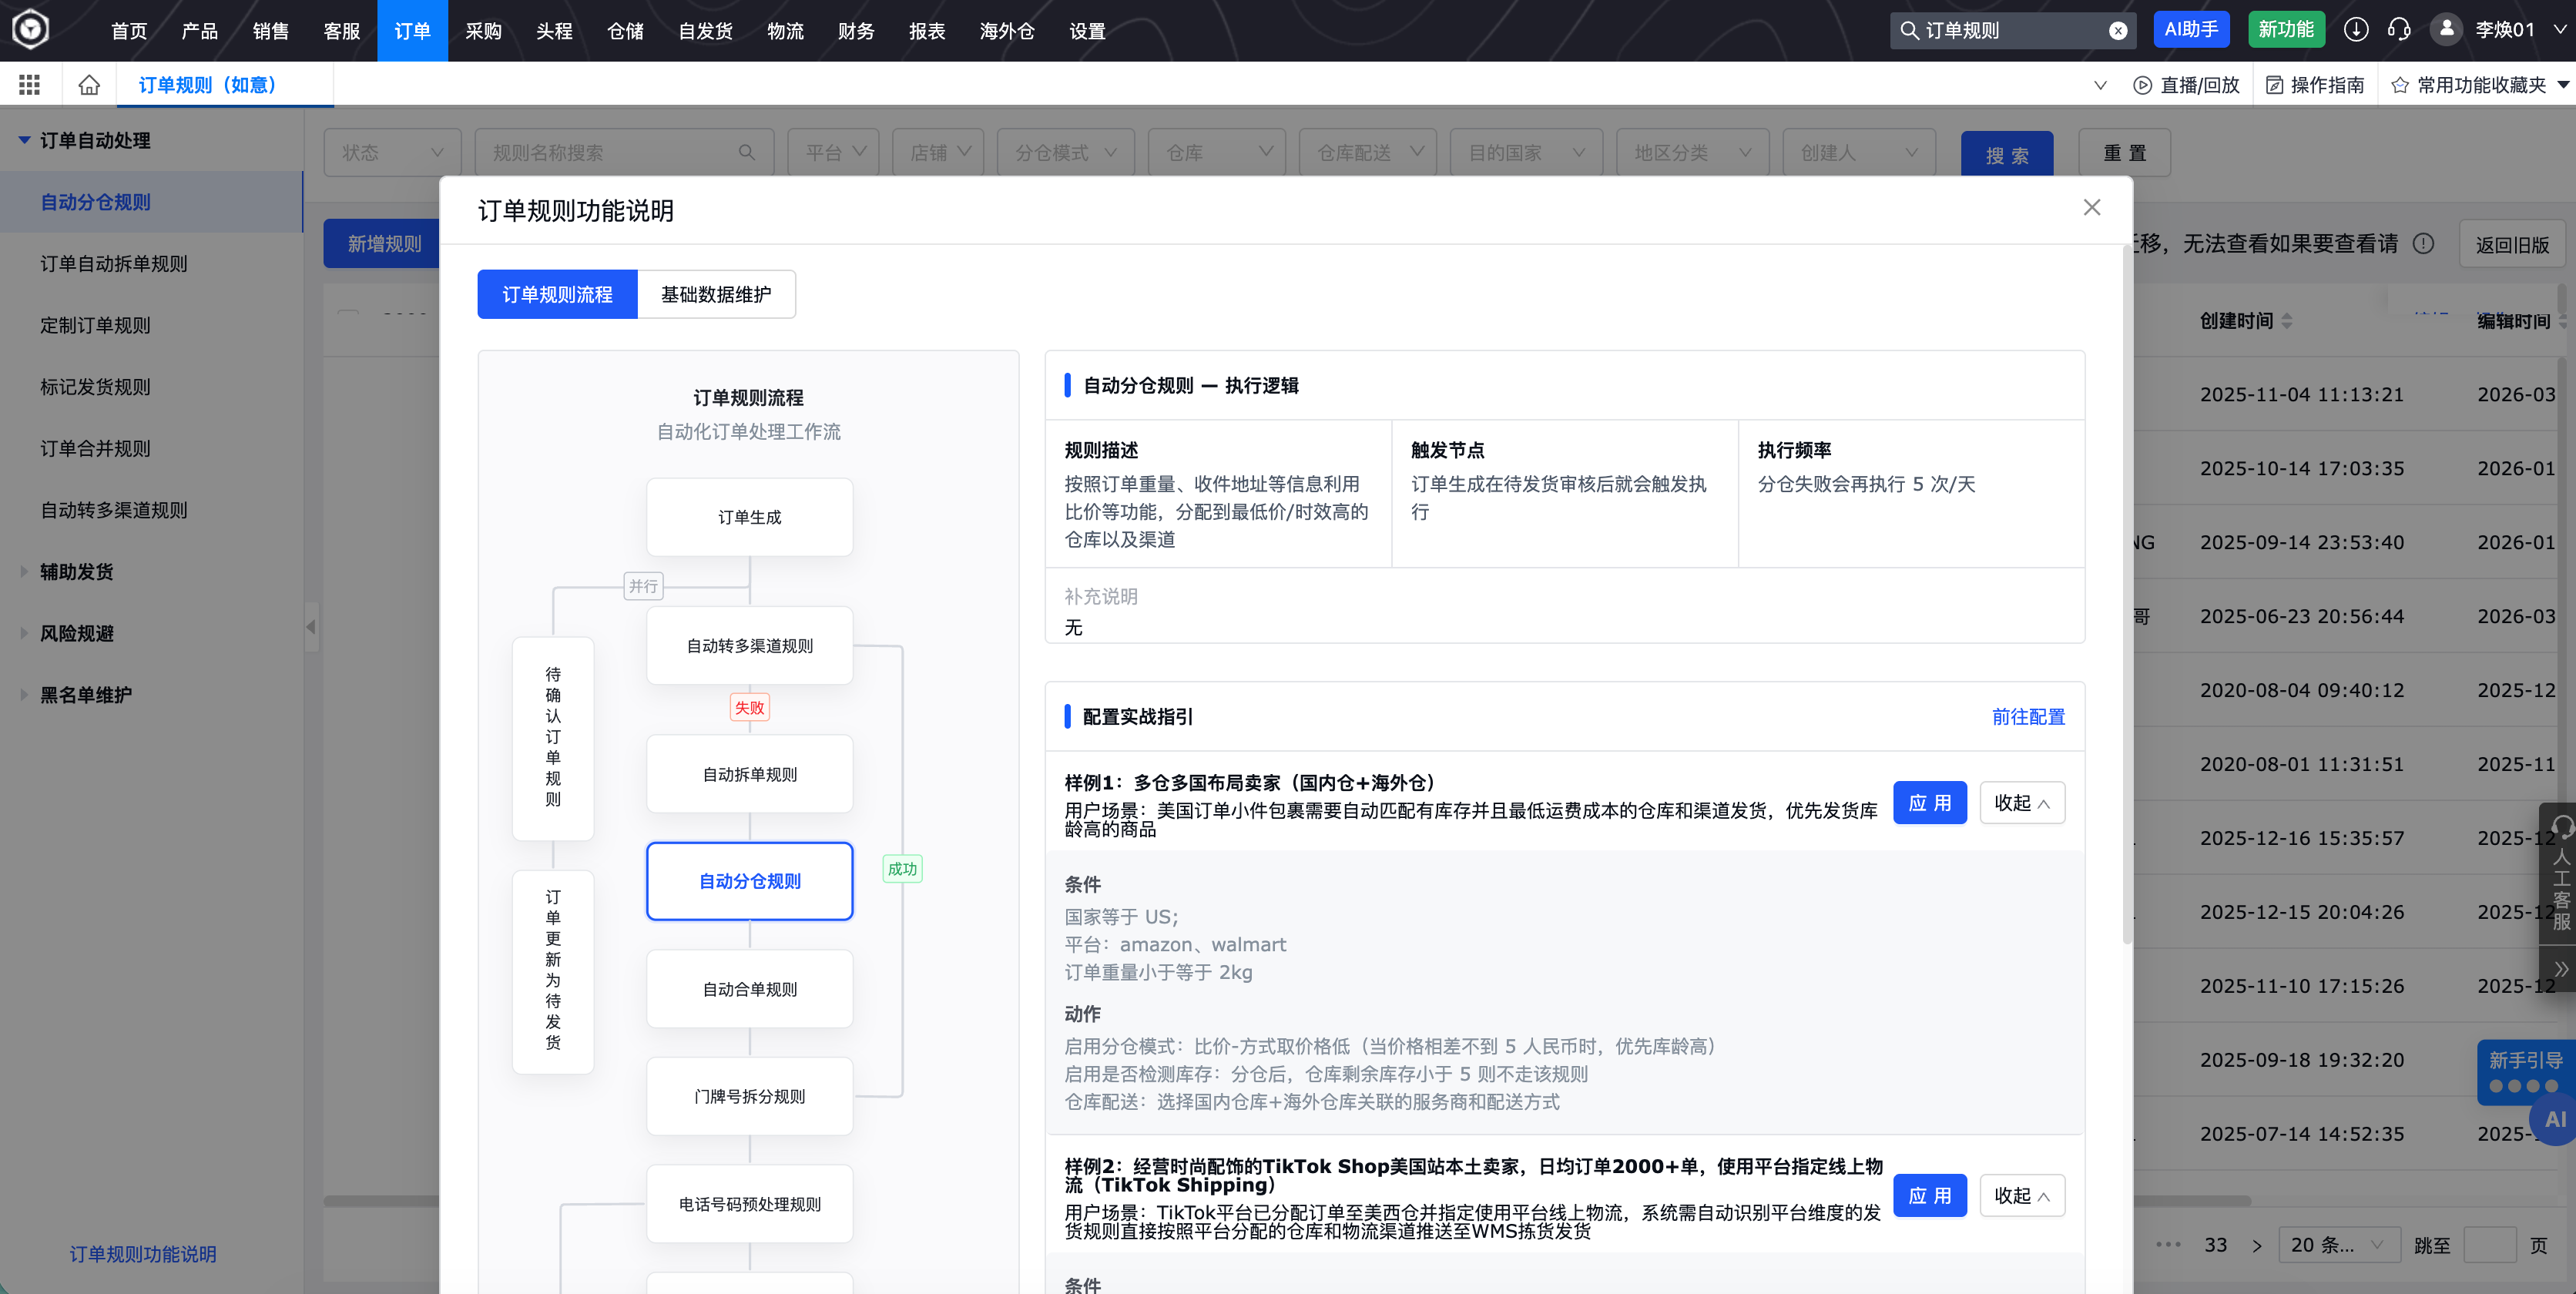
Task: Click the download icon in the top bar
Action: tap(2356, 30)
